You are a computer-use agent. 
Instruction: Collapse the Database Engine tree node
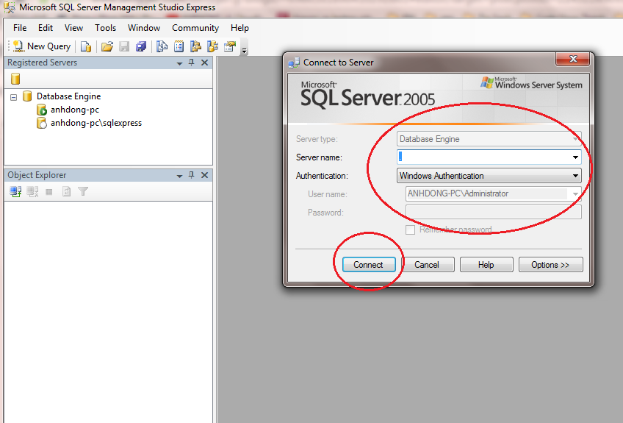tap(13, 97)
